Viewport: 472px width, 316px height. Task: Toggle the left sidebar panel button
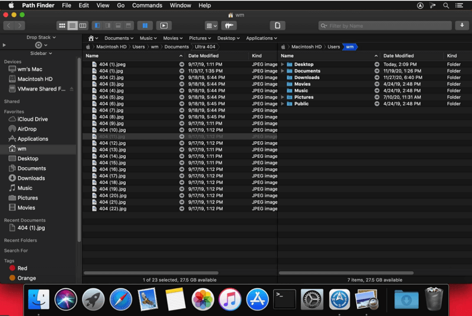tap(97, 26)
